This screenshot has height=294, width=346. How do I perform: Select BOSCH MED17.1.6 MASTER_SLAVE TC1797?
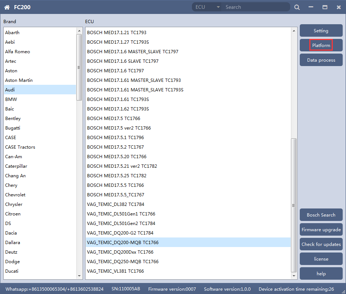188,52
